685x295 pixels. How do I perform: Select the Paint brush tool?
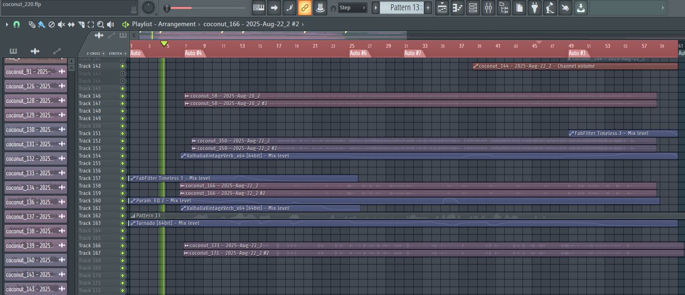coord(42,24)
